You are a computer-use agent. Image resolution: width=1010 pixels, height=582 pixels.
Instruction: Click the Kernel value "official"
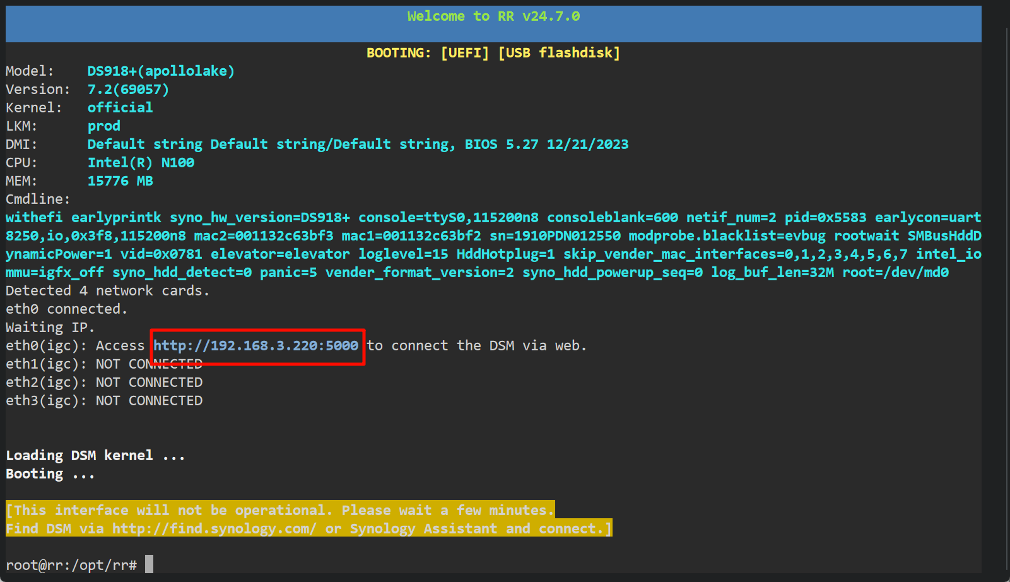tap(120, 108)
